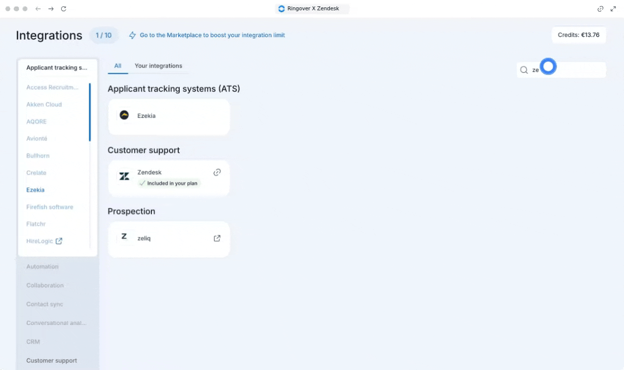Screen dimensions: 624x370
Task: Select HireLogic in sidebar
Action: (40, 241)
